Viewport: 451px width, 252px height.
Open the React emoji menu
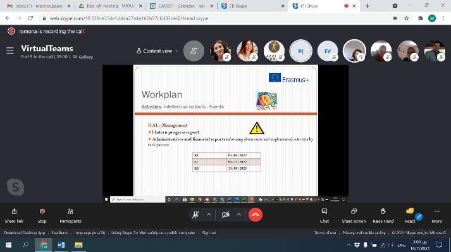coord(410,216)
